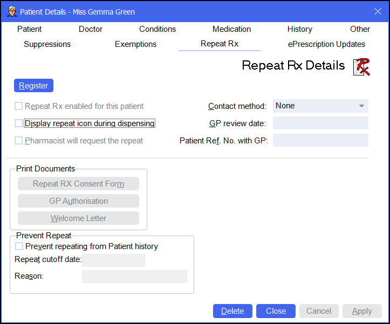Open the History tab
This screenshot has height=324, width=390.
coord(299,29)
